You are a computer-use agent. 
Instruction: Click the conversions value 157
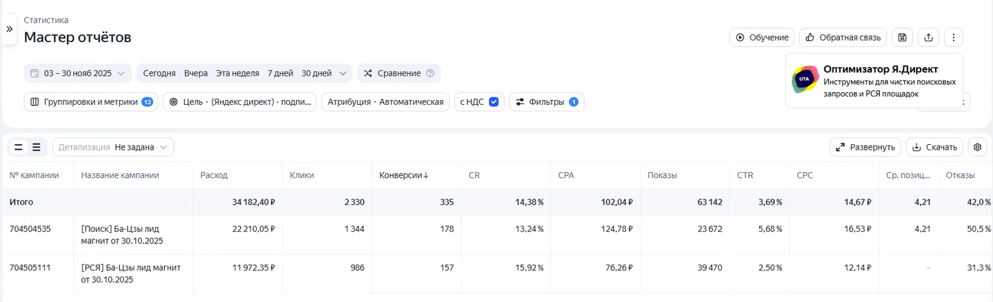447,267
